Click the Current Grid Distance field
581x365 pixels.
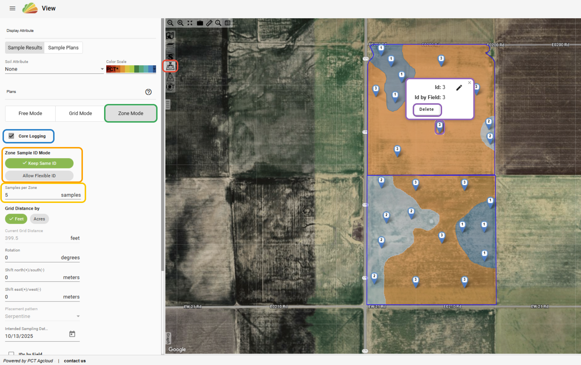click(x=42, y=238)
